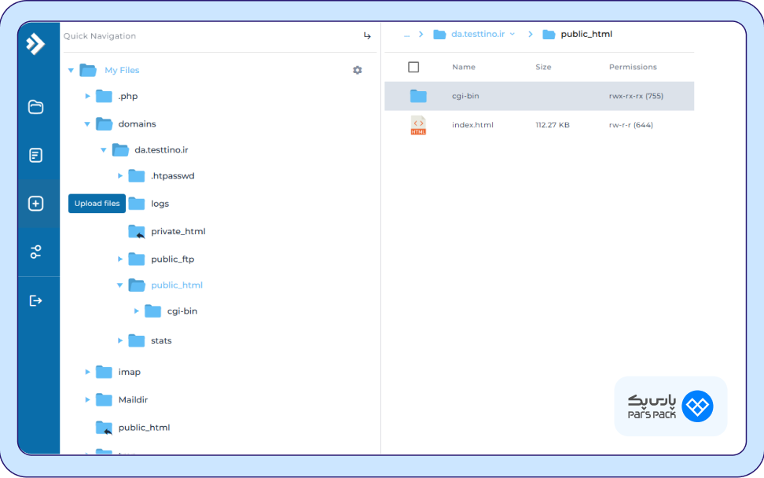The image size is (764, 478).
Task: Click the stats folder icon
Action: [x=137, y=340]
